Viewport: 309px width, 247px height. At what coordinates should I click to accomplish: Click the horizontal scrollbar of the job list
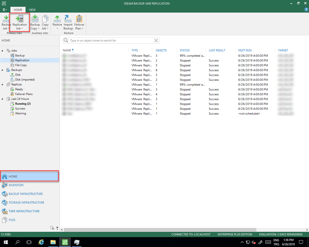(160, 230)
